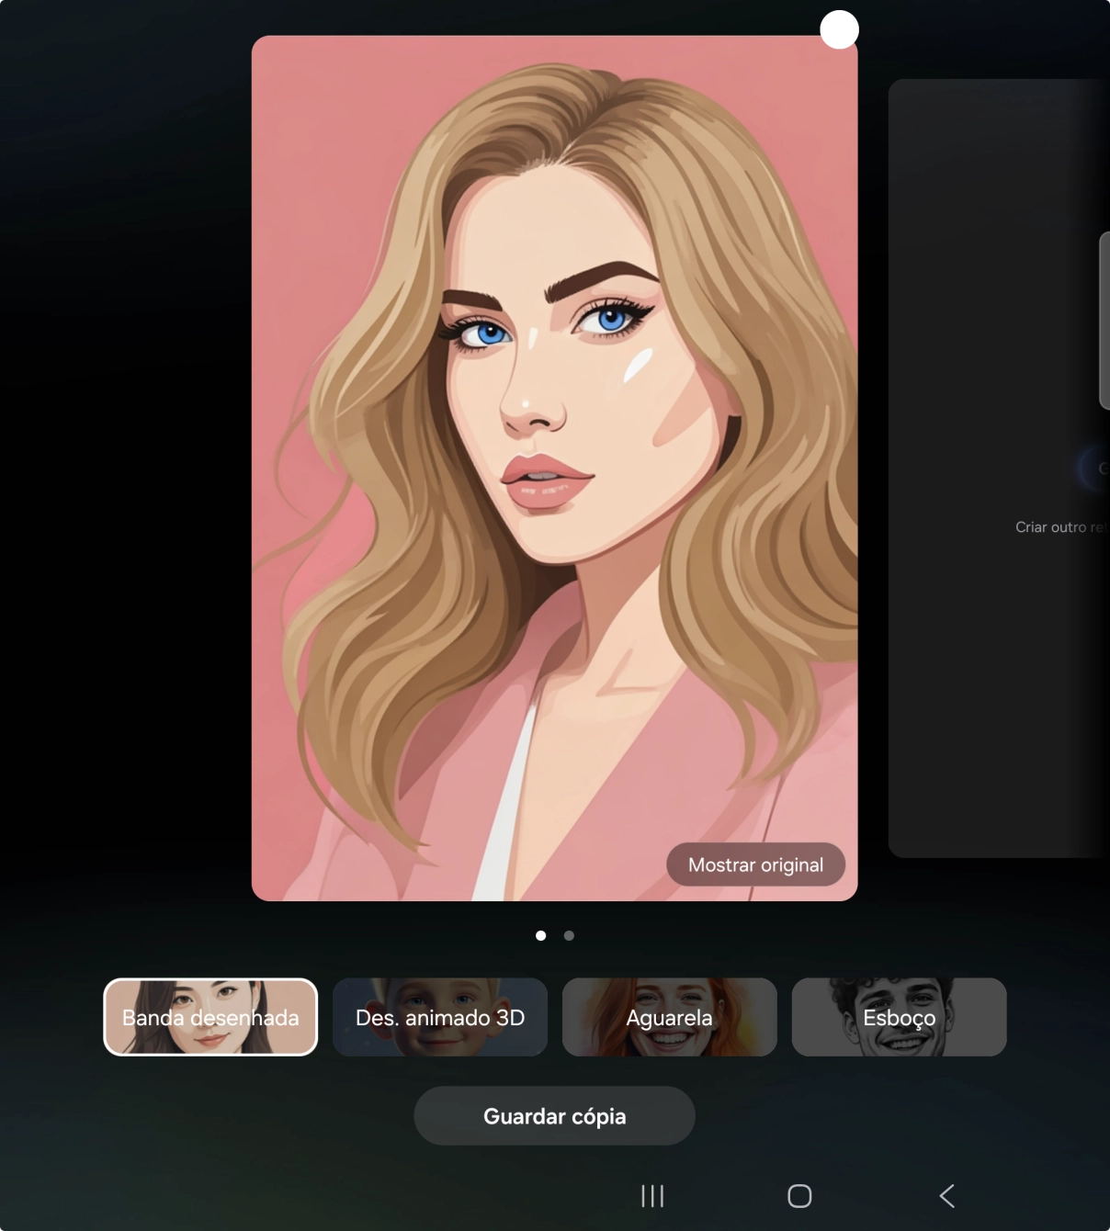Pull the edge panel handle on right
1110x1231 pixels.
tap(1104, 320)
